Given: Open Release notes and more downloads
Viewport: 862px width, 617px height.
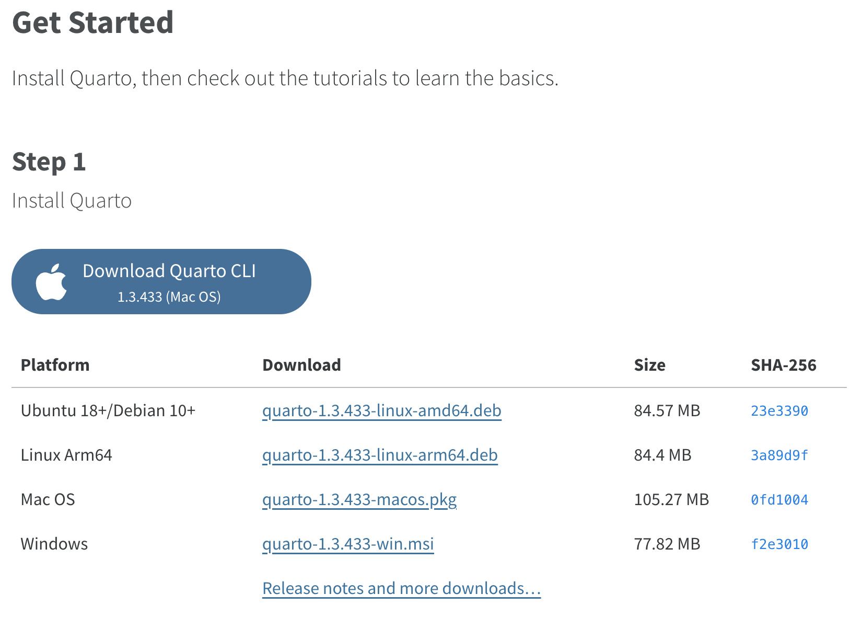Looking at the screenshot, I should [x=401, y=589].
